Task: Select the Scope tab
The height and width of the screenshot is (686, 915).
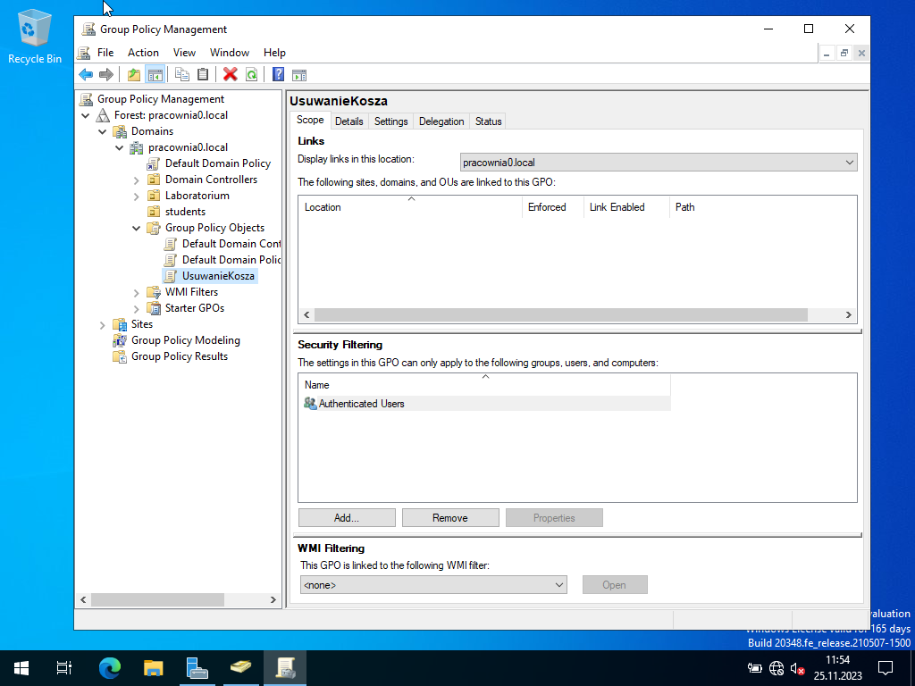Action: click(310, 120)
